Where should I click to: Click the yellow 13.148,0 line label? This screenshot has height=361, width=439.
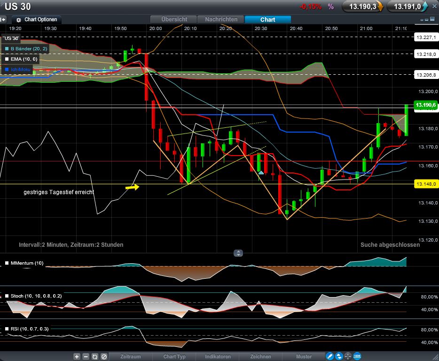point(426,184)
